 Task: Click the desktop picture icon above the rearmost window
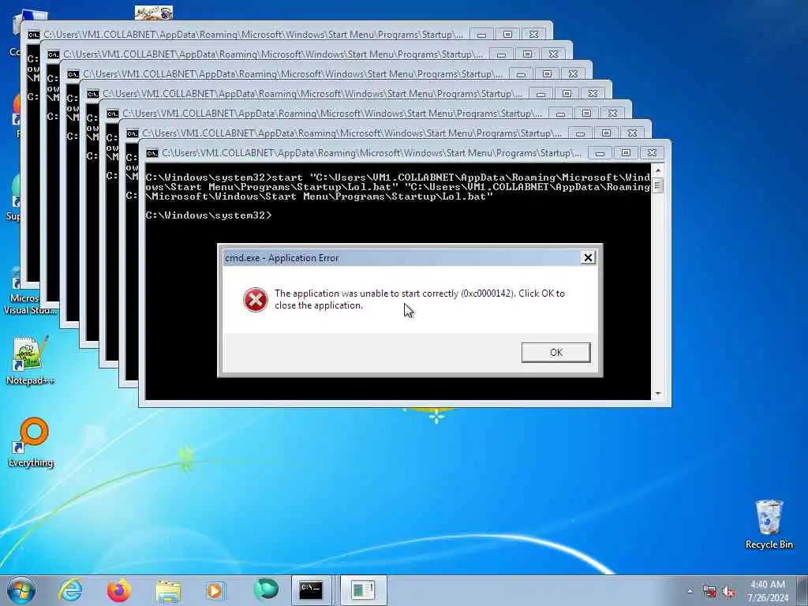click(x=154, y=13)
